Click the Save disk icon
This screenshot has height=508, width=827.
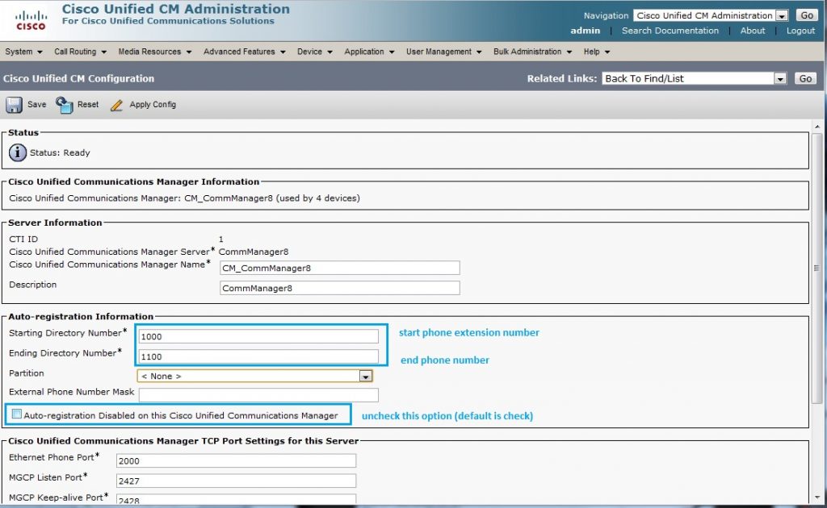(15, 105)
